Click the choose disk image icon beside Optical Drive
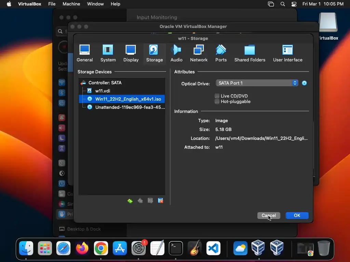This screenshot has width=350, height=262. pyautogui.click(x=304, y=83)
